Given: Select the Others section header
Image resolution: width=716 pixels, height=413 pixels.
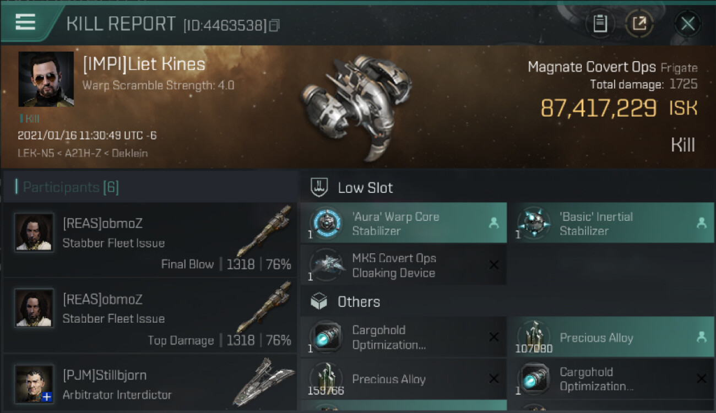Looking at the screenshot, I should (359, 302).
